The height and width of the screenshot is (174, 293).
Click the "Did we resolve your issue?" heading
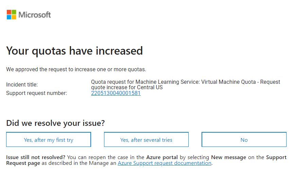point(55,123)
